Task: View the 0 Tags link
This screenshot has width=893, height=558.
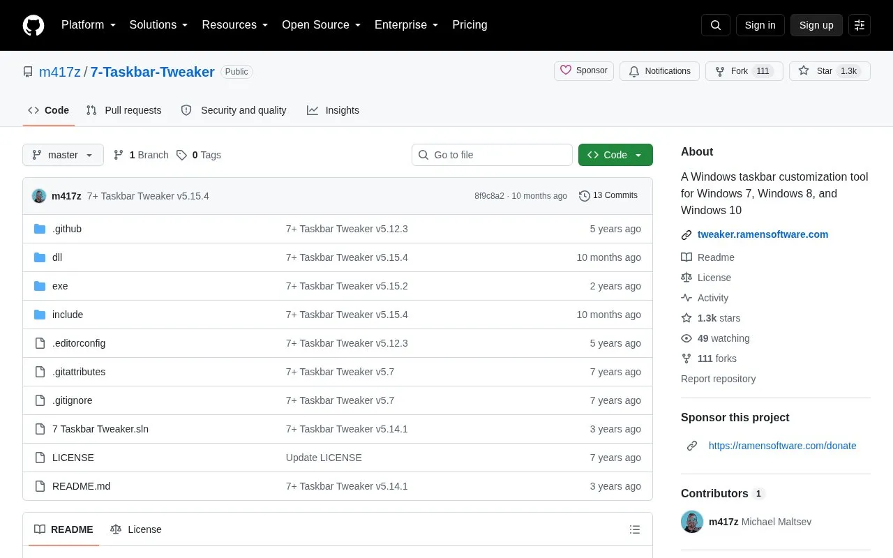Action: [x=199, y=155]
